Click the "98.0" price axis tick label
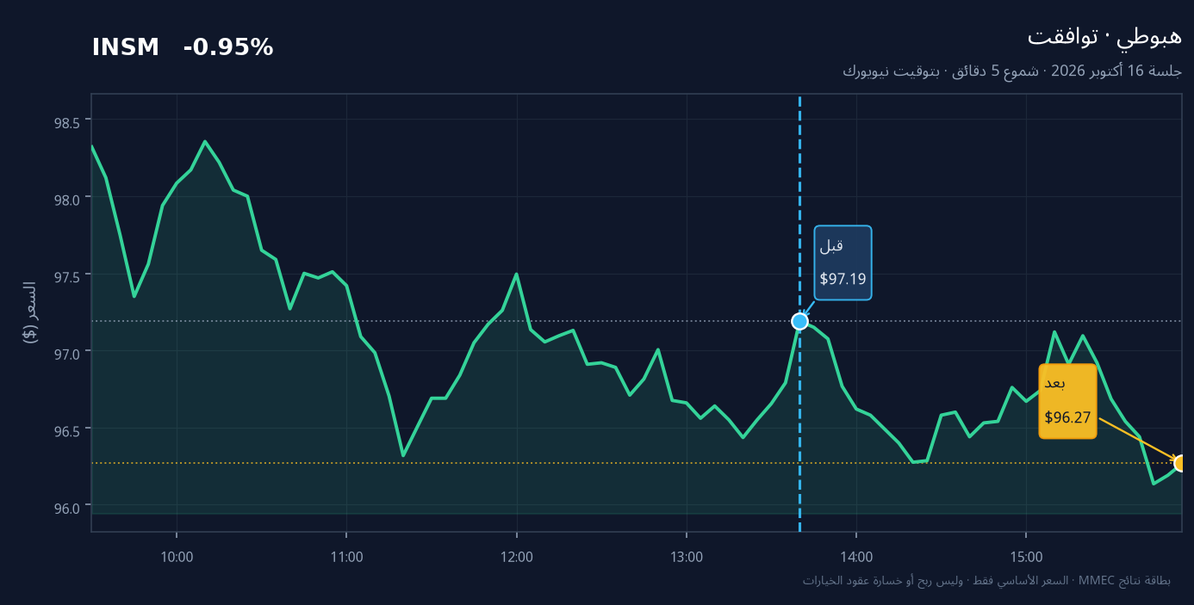Image resolution: width=1194 pixels, height=605 pixels. tap(66, 199)
